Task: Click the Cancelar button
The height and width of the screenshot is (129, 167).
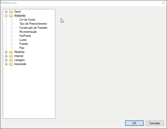Action: pos(155,123)
